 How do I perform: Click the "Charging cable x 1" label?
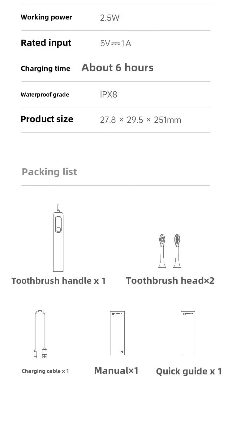click(45, 371)
